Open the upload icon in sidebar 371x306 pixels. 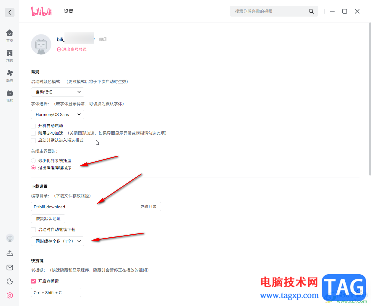pos(10,253)
